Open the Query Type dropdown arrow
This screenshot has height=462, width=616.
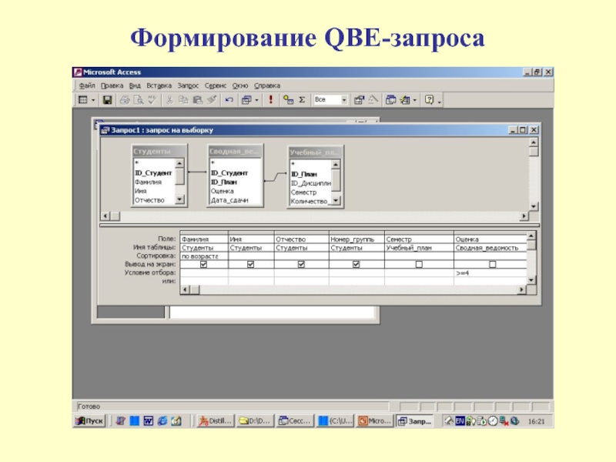256,100
